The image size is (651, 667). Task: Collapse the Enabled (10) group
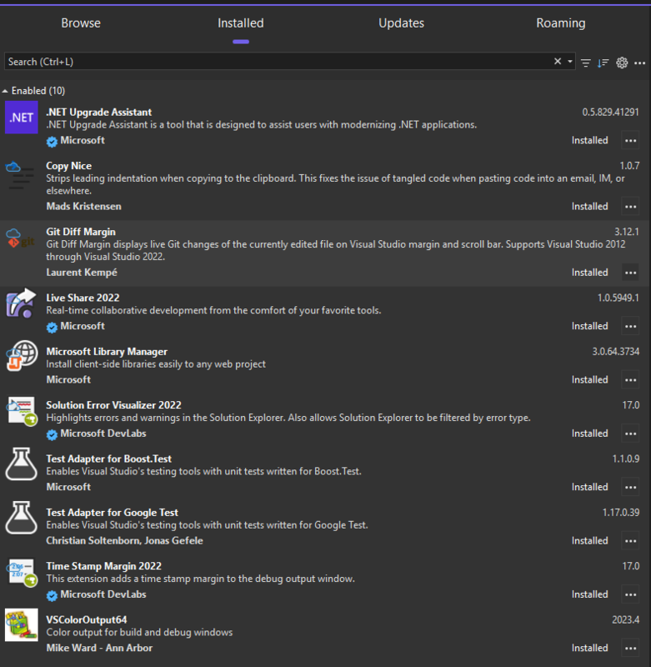[x=5, y=91]
